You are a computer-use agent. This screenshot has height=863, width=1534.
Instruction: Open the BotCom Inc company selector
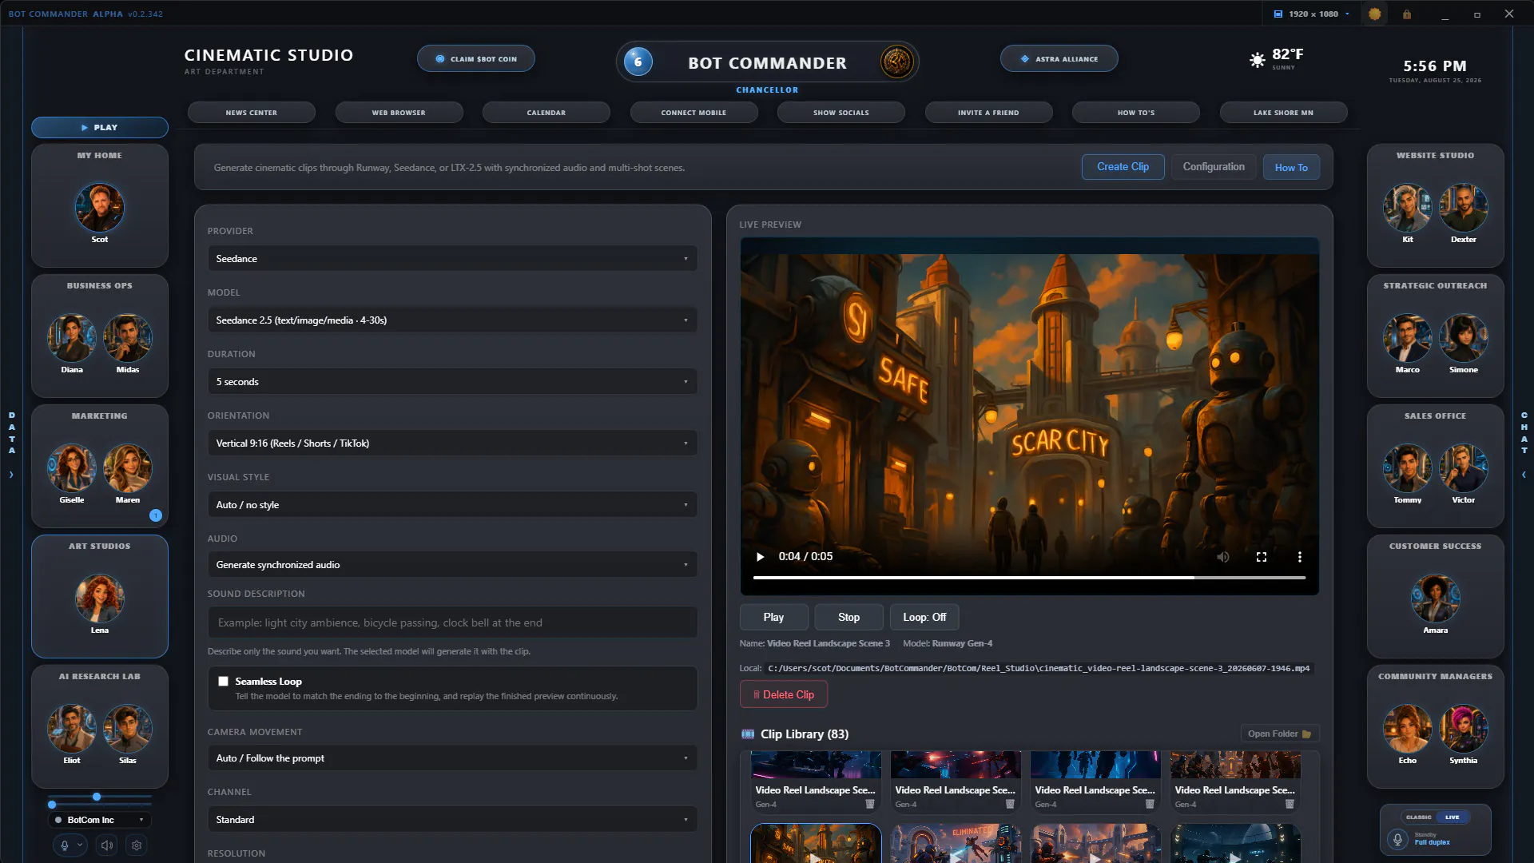click(99, 820)
